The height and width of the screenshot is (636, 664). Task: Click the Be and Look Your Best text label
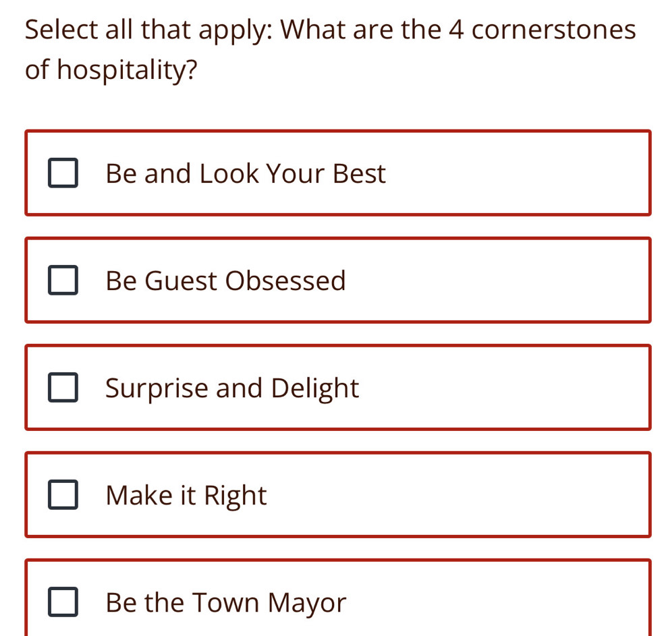click(246, 173)
